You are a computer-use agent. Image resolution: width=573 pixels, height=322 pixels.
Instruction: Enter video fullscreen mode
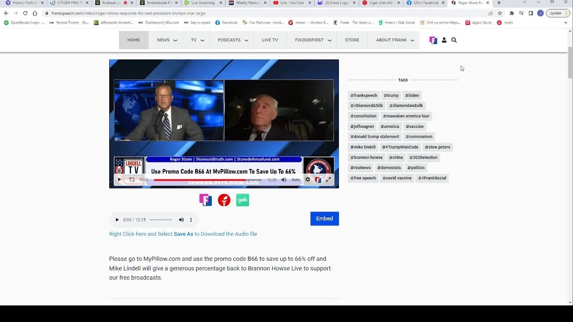pyautogui.click(x=328, y=180)
